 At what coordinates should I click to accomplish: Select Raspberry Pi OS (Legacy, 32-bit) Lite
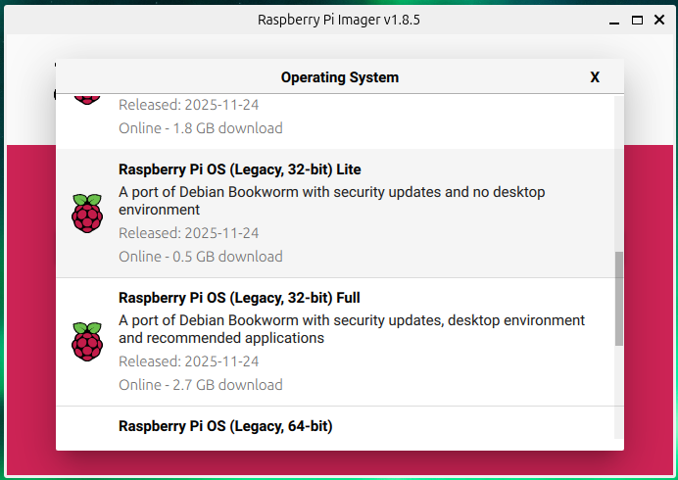[x=239, y=169]
